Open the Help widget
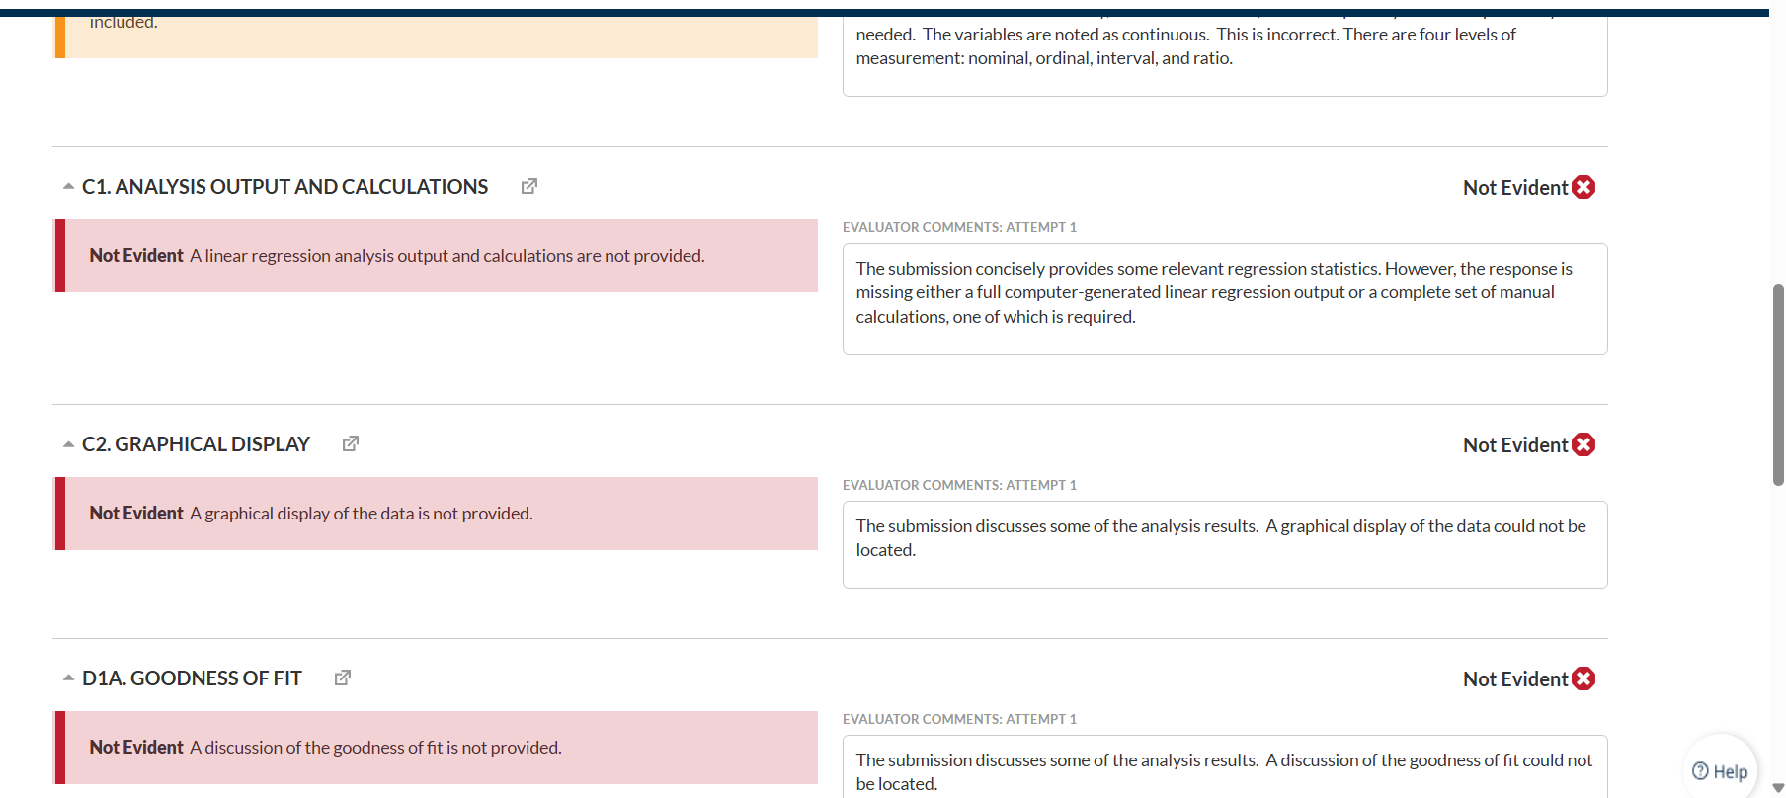Image resolution: width=1786 pixels, height=798 pixels. pyautogui.click(x=1720, y=771)
